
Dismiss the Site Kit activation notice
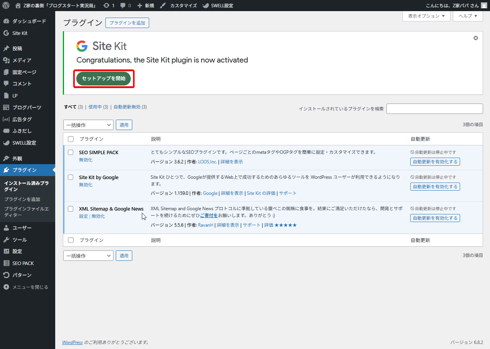tap(476, 38)
